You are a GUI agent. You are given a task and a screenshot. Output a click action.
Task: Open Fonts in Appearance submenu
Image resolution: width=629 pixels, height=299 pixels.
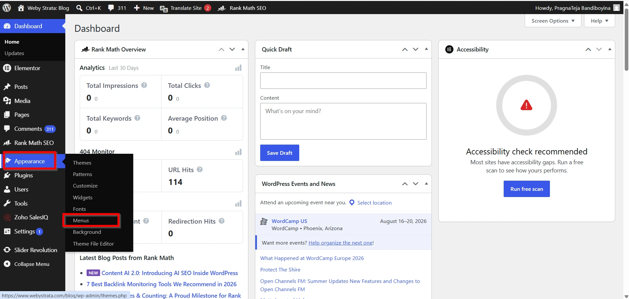point(79,209)
